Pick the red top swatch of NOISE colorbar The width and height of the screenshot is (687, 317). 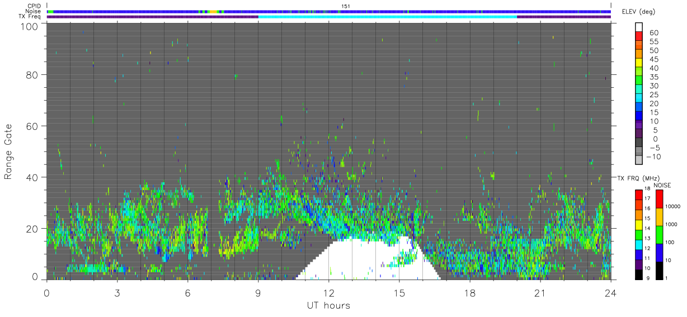point(658,199)
